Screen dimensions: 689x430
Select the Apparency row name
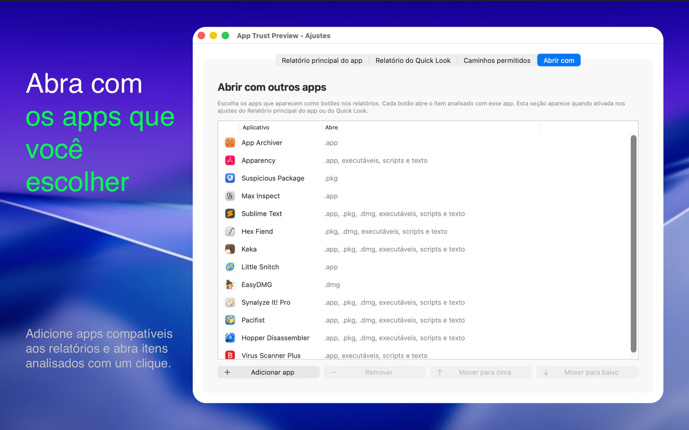[258, 160]
